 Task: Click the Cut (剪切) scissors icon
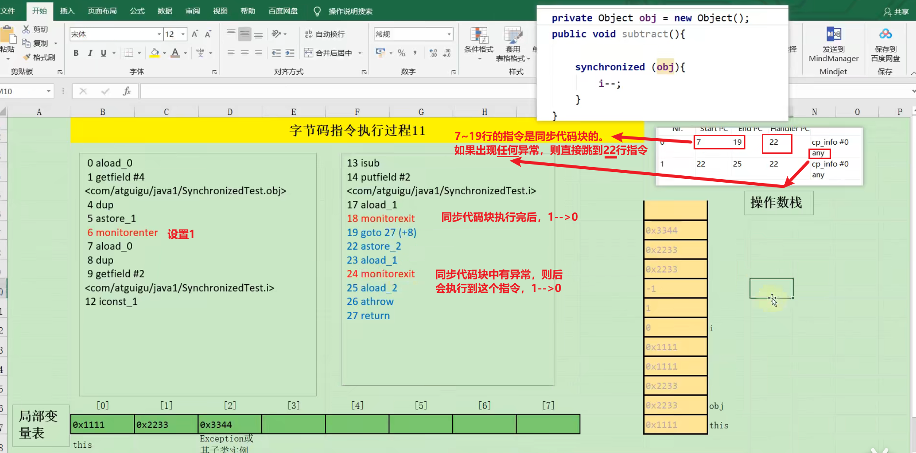tap(26, 29)
